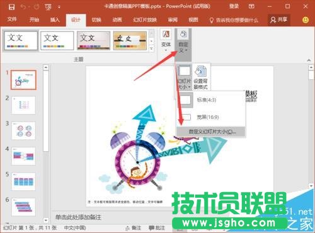Open the 幻灯片大小 slide size dropdown

pos(184,77)
